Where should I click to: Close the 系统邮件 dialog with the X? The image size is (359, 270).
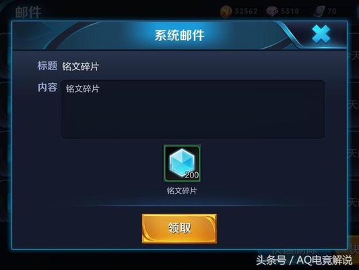(x=321, y=34)
